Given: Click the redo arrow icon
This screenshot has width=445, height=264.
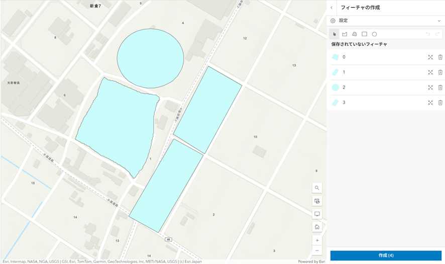Looking at the screenshot, I should [x=437, y=34].
